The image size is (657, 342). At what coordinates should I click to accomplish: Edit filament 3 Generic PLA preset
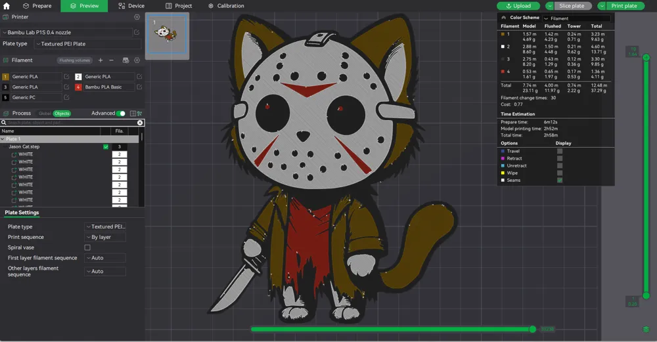(x=66, y=87)
